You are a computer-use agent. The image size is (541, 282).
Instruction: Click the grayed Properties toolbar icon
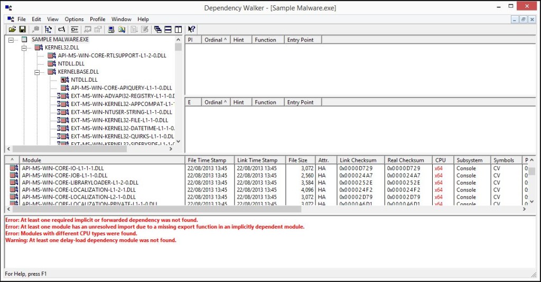(98, 30)
